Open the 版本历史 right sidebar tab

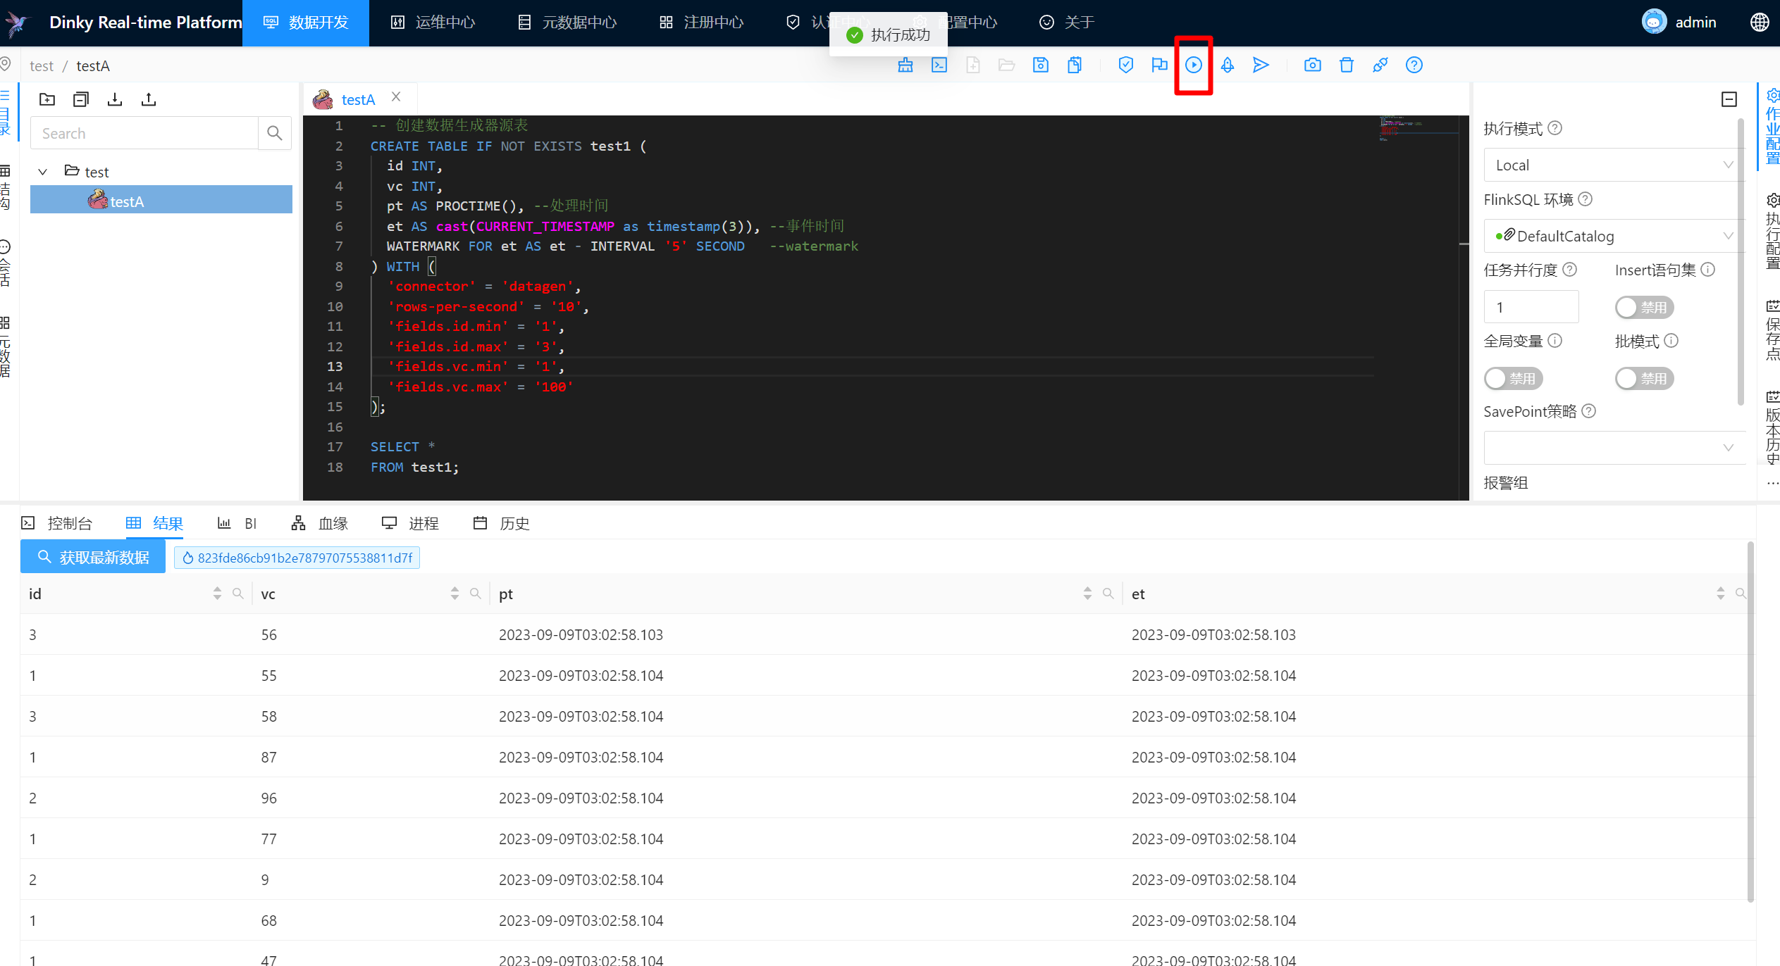[x=1772, y=427]
